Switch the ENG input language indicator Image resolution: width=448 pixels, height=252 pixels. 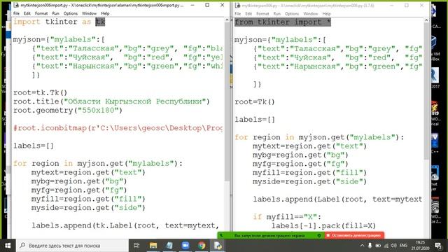click(403, 246)
